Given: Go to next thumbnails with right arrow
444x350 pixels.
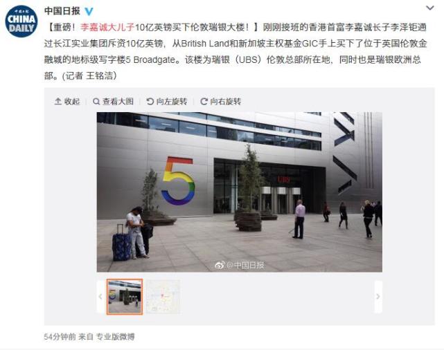Looking at the screenshot, I should (378, 297).
